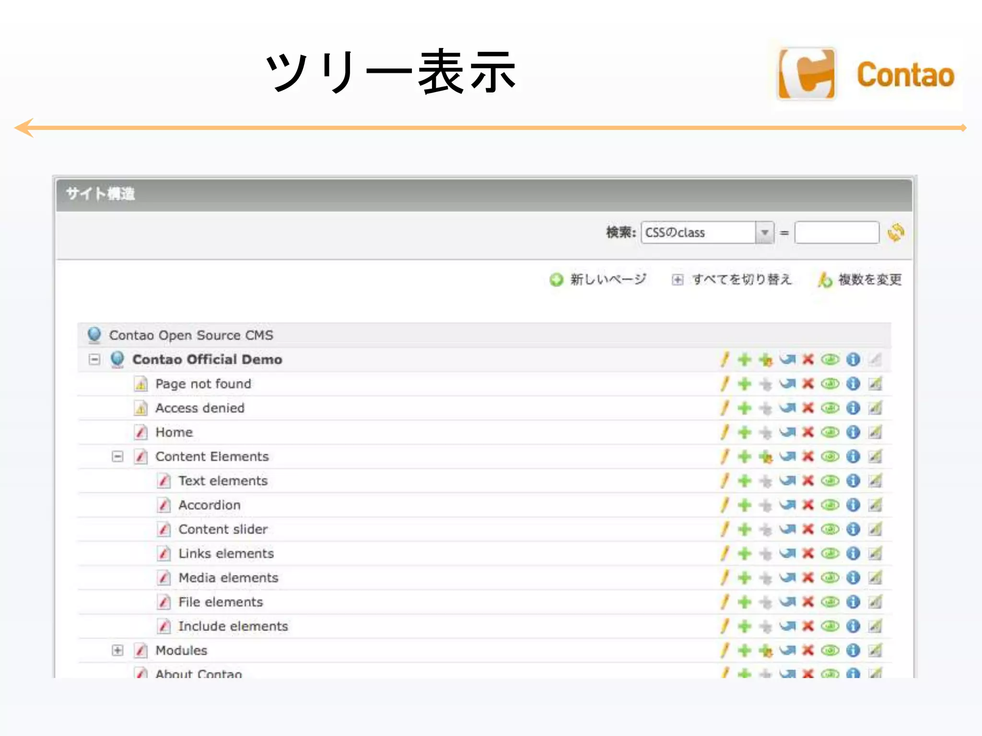
Task: Open the Contao Official Demo page entry
Action: click(207, 359)
